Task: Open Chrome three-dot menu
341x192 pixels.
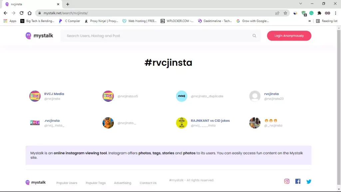Action: (x=336, y=13)
